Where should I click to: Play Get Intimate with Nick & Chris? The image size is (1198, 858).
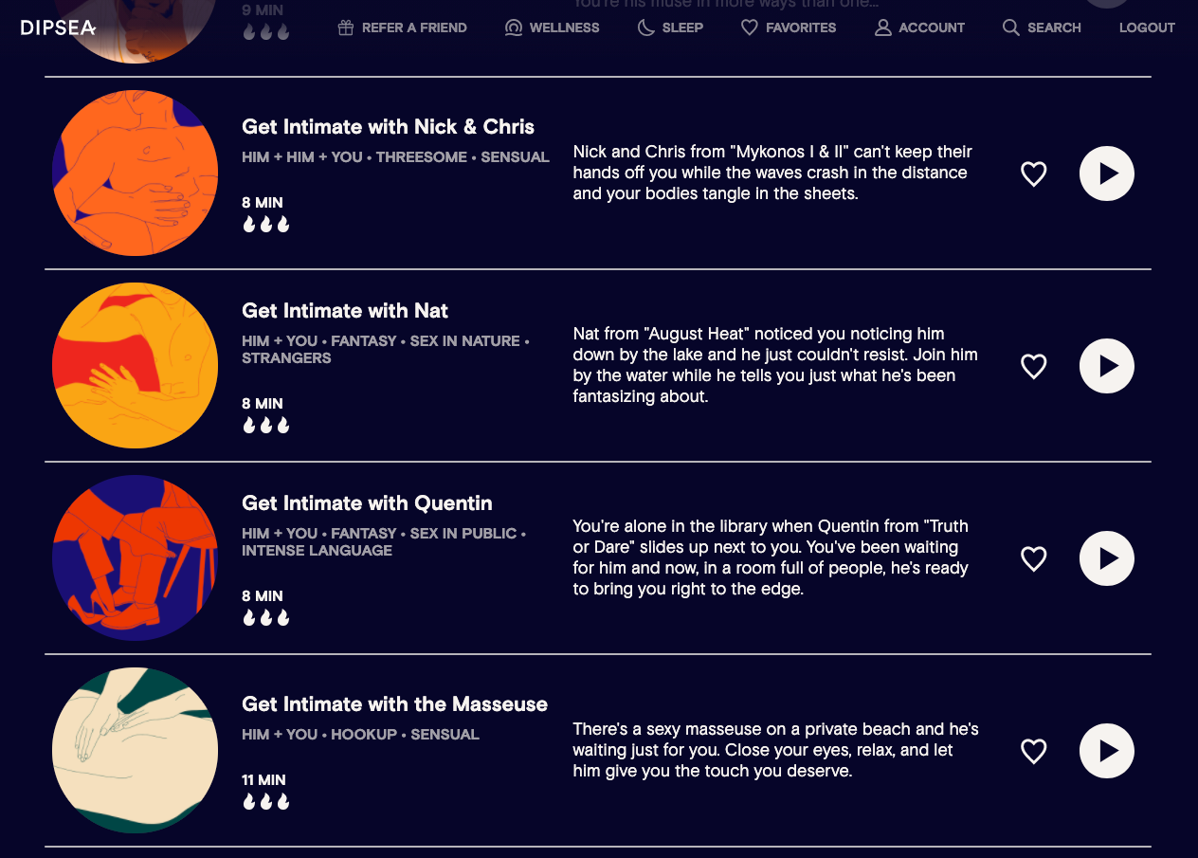[x=1106, y=173]
